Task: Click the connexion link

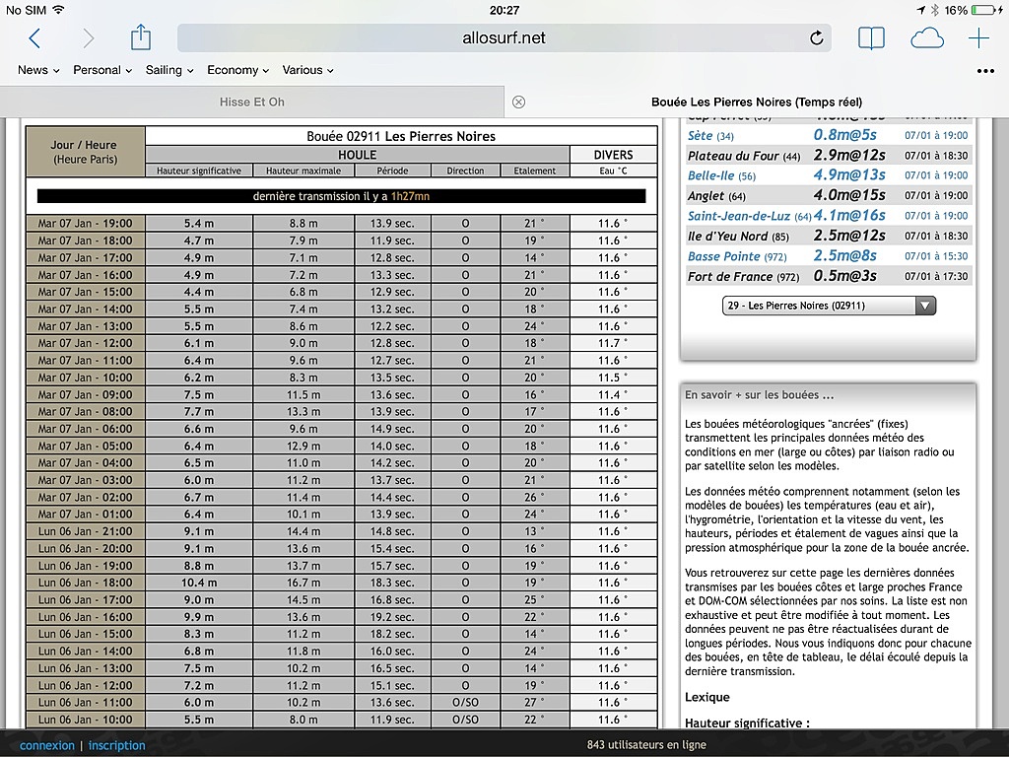Action: click(x=47, y=745)
